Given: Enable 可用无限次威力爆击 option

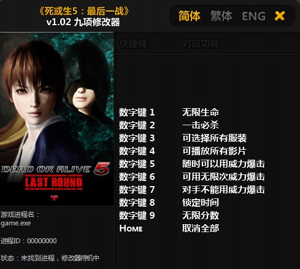Looking at the screenshot, I should (x=223, y=177).
